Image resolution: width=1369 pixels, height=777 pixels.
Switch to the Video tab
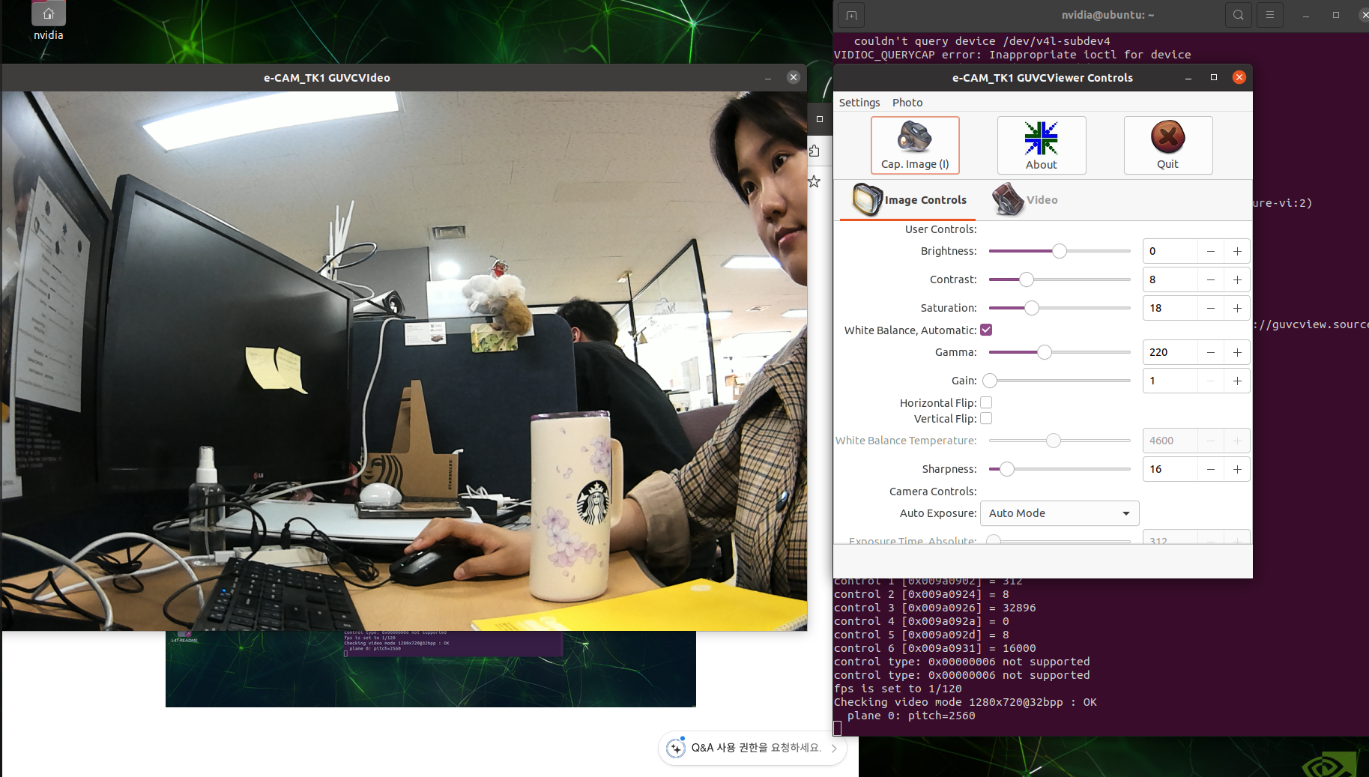coord(1025,200)
